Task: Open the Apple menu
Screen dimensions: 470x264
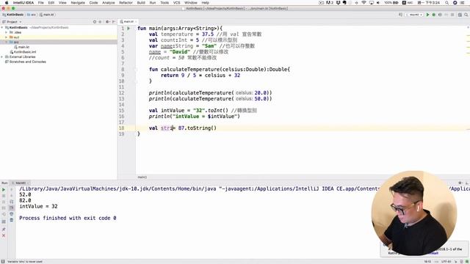Action: (7, 3)
